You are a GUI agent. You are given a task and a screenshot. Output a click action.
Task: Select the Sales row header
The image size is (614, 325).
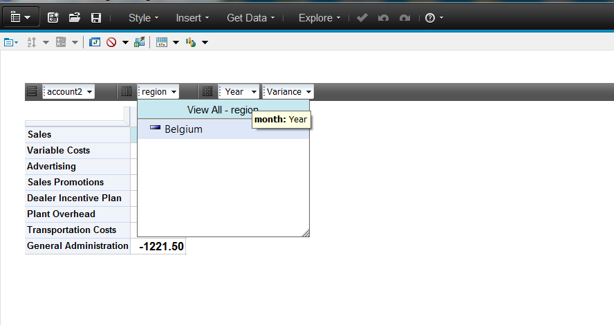point(77,135)
